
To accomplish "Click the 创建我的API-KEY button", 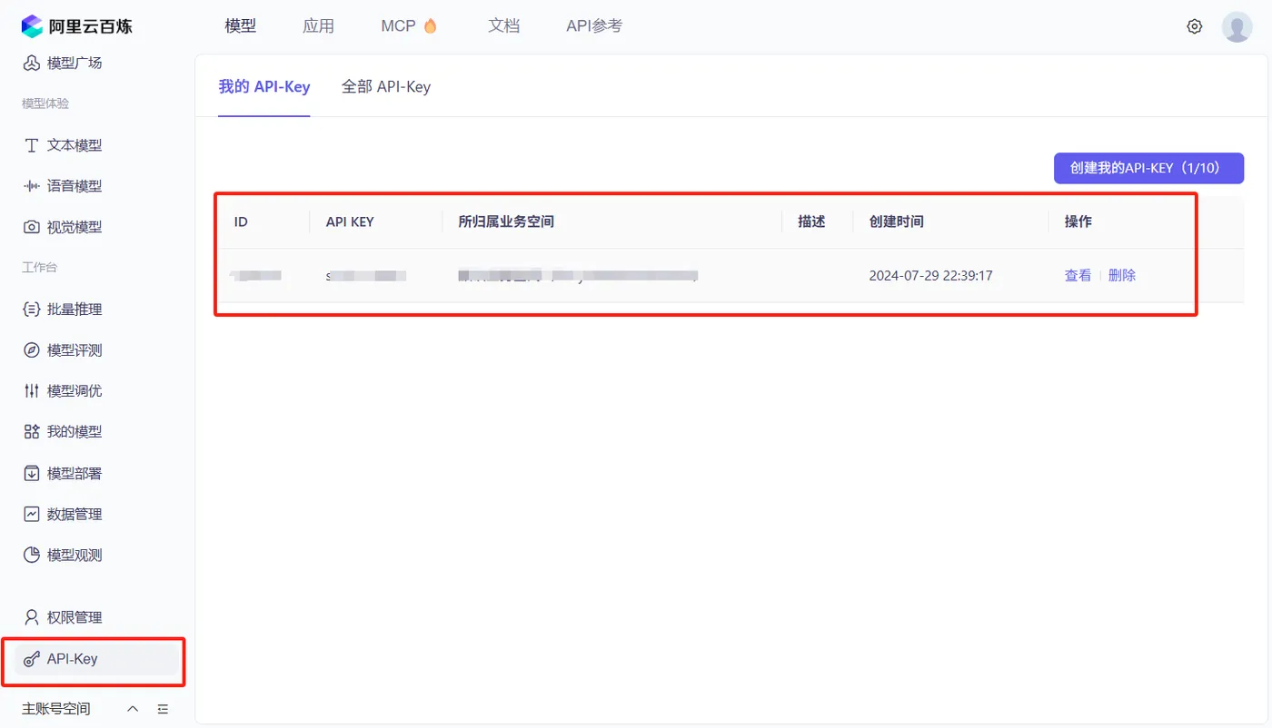I will pos(1148,168).
